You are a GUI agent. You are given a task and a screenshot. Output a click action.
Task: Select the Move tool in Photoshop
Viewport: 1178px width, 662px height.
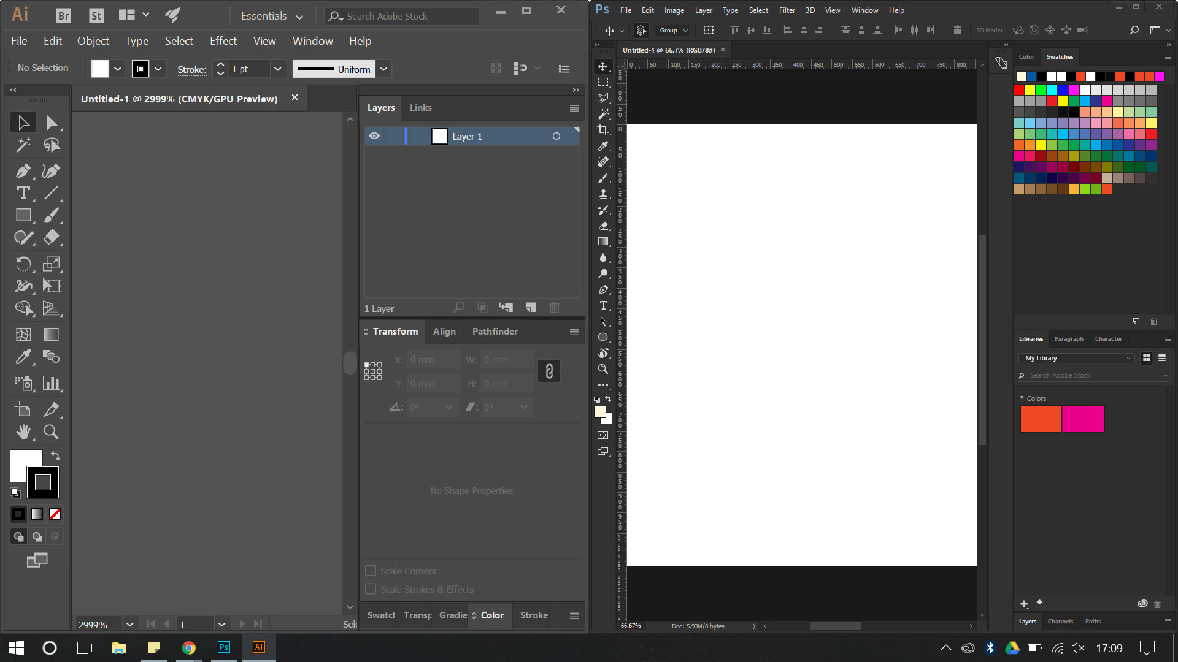click(603, 66)
